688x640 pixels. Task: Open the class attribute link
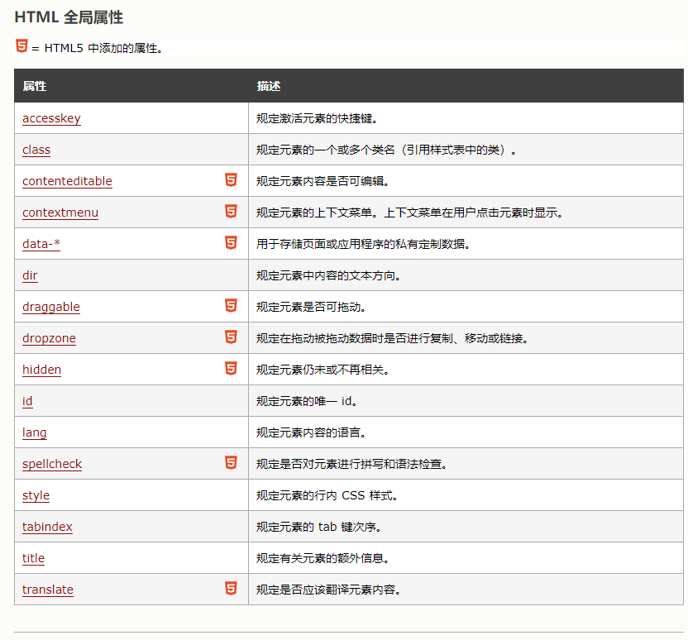pyautogui.click(x=36, y=150)
